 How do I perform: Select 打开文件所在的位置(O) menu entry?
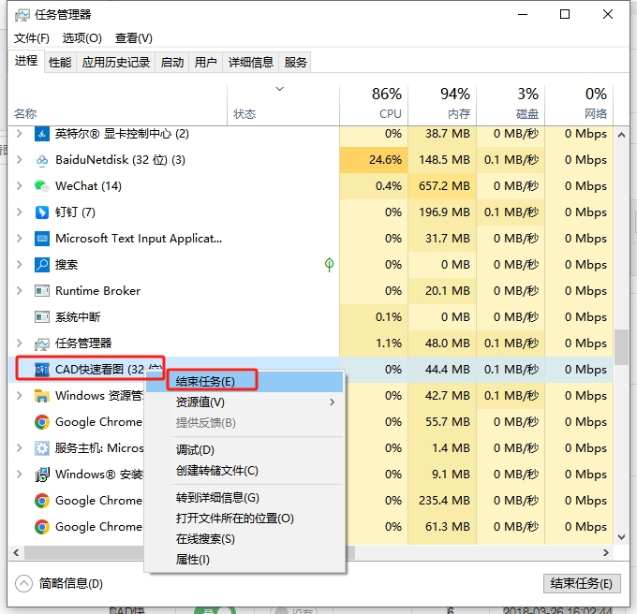pyautogui.click(x=234, y=518)
